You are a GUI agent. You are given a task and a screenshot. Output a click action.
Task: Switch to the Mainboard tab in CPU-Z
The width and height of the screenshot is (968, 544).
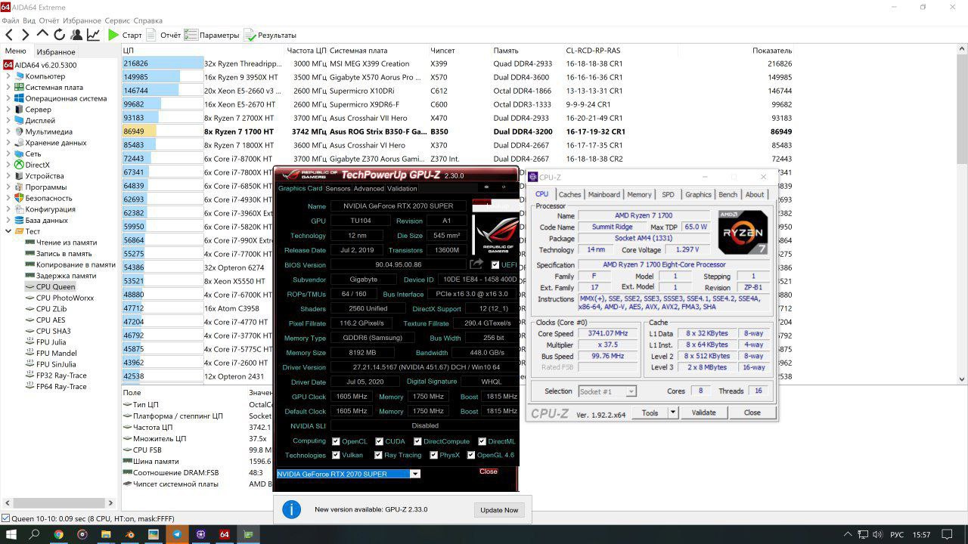click(x=603, y=194)
